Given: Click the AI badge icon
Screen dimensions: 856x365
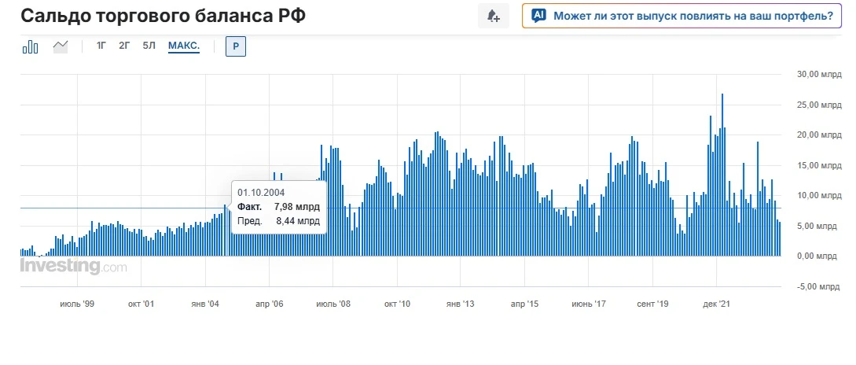Looking at the screenshot, I should click(538, 15).
